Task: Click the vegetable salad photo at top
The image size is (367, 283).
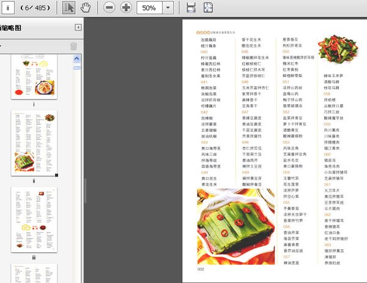Action: coord(338,49)
